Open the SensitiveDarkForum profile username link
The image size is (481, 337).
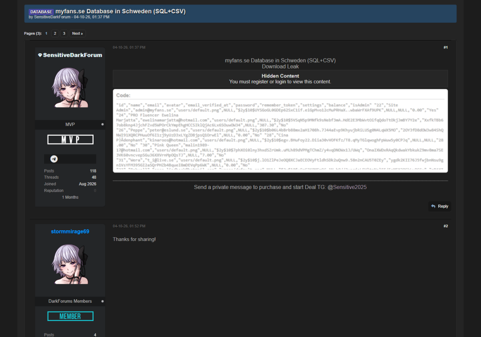click(73, 55)
